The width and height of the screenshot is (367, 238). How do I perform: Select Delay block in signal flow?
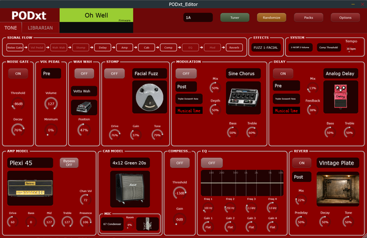(102, 48)
